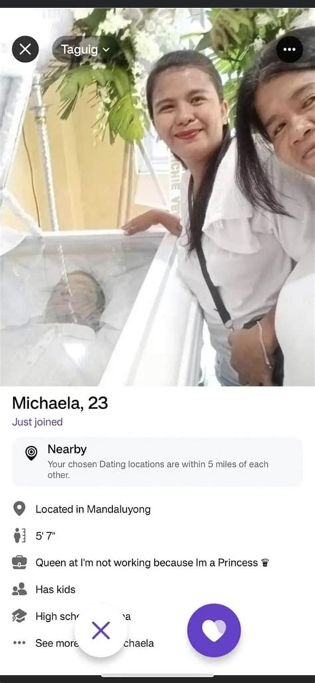Open the three-dot more options menu
Screen dimensions: 315x683
point(289,49)
